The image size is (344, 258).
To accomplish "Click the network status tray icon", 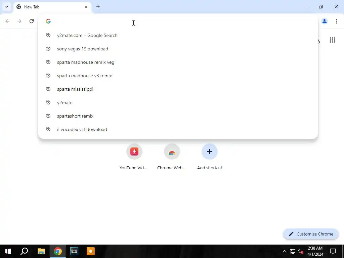I will pos(293,251).
